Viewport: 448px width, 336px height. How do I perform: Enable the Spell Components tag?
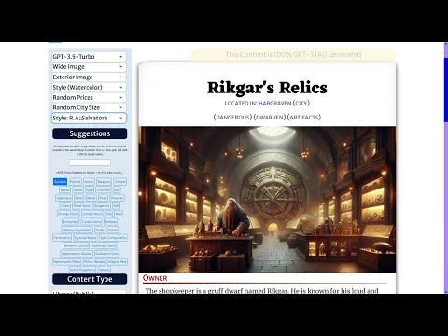[x=113, y=238]
